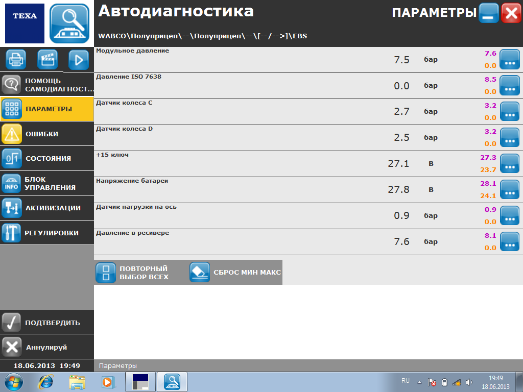Select the Напряжение батареи label

(132, 181)
